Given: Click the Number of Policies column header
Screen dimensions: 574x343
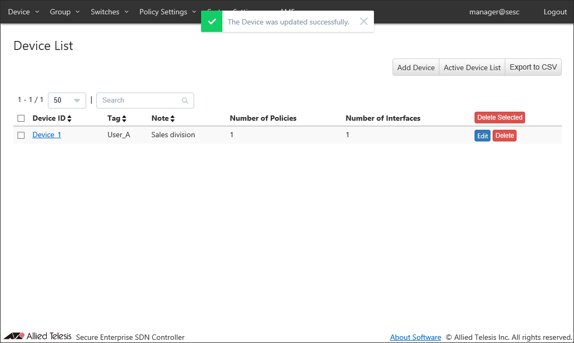Looking at the screenshot, I should pos(263,118).
